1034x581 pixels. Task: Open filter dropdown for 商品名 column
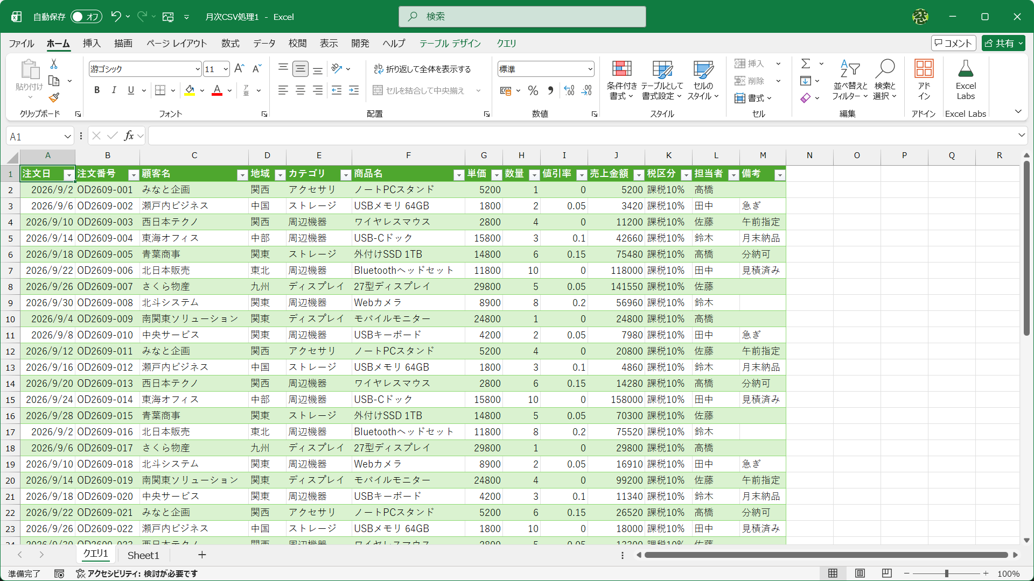[458, 175]
